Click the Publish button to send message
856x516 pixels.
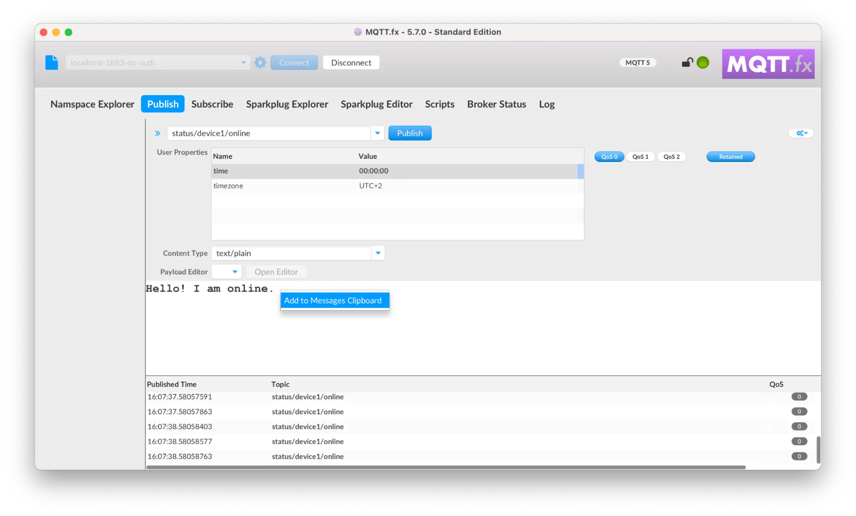410,133
